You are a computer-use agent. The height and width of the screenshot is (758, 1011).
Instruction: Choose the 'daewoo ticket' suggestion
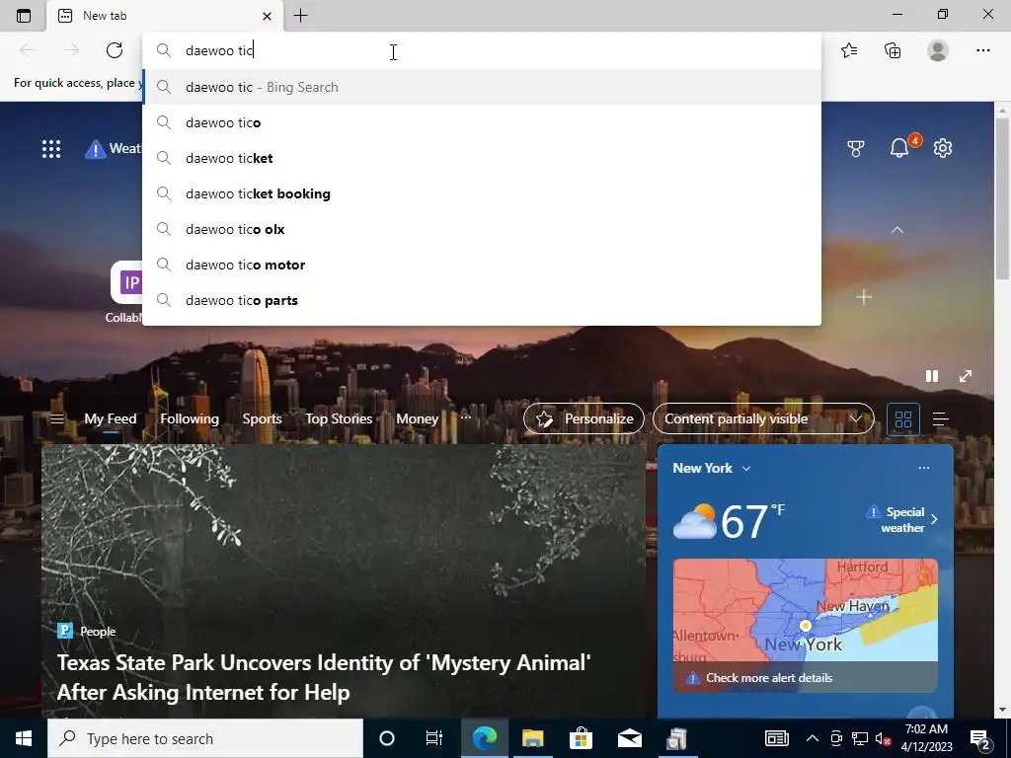pyautogui.click(x=482, y=158)
